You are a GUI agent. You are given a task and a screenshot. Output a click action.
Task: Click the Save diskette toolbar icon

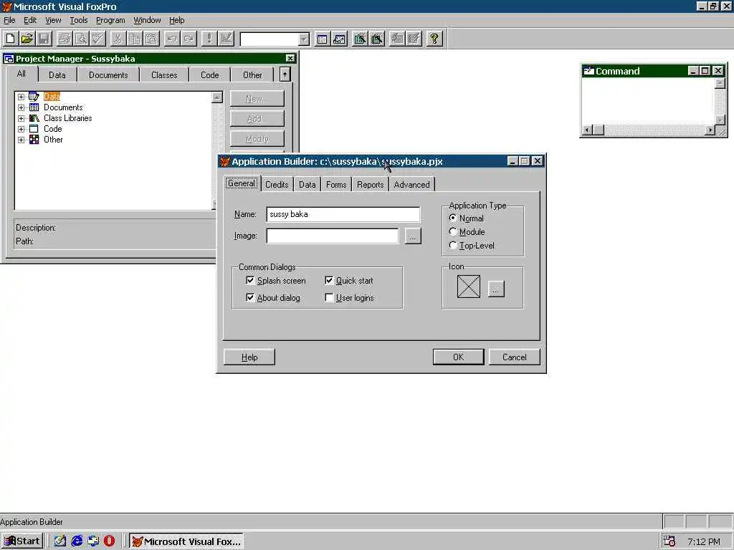44,39
